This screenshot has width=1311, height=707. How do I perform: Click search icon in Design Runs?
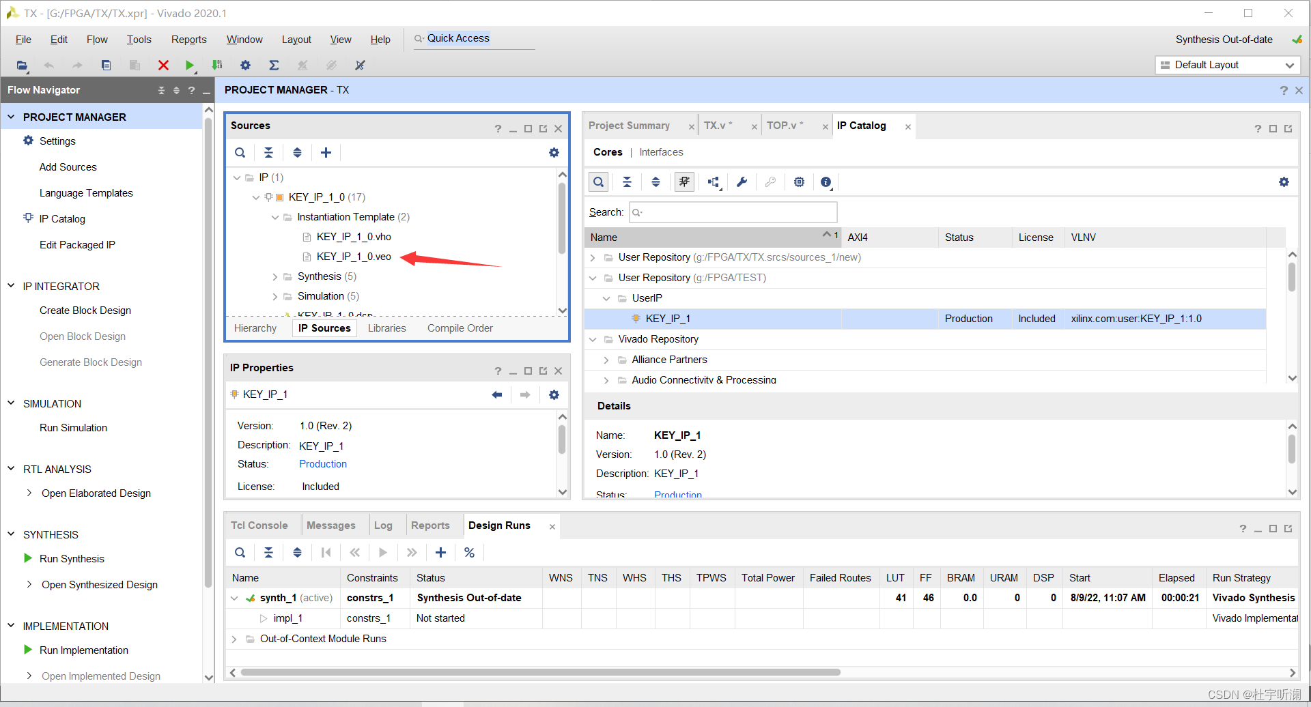point(240,553)
